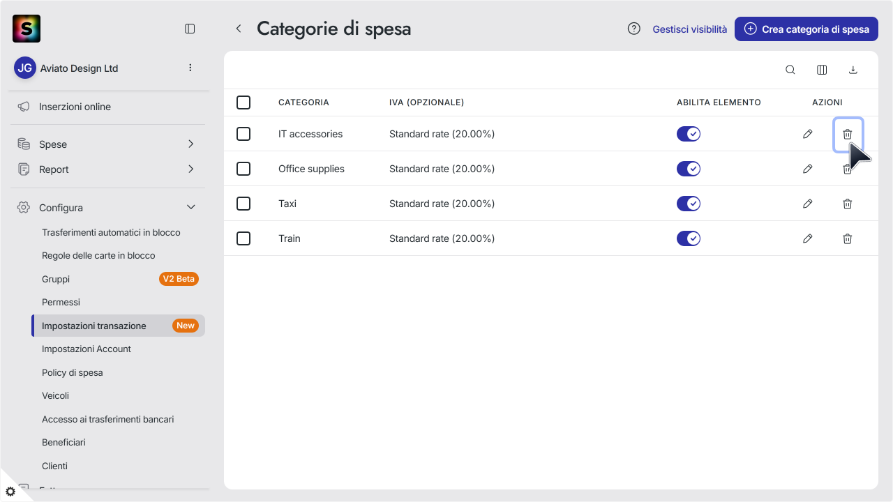The height and width of the screenshot is (502, 893).
Task: Go back using the arrow beside Categorie di spesa
Action: 239,29
